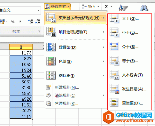
Task: Click the less-than rule icon
Action: [114, 32]
